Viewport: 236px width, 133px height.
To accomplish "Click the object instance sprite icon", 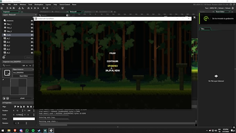I will [7, 73].
